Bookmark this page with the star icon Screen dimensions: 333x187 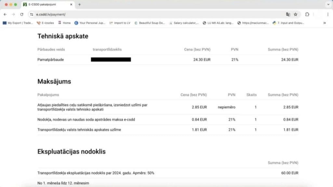point(296,14)
